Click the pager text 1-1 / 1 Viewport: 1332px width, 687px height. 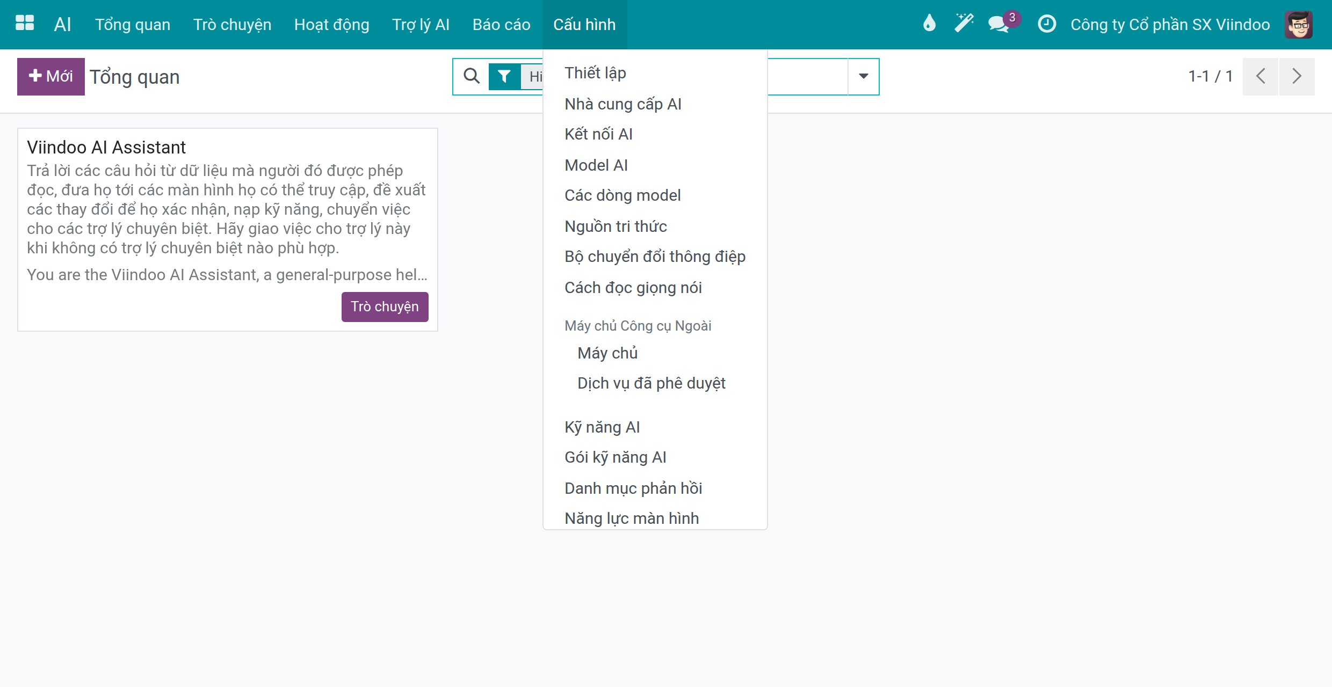(1210, 76)
